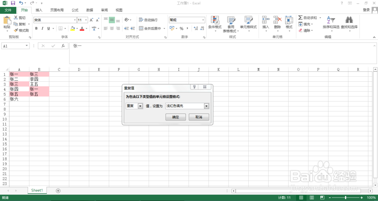
Task: Toggle center horizontal alignment
Action: 112,28
